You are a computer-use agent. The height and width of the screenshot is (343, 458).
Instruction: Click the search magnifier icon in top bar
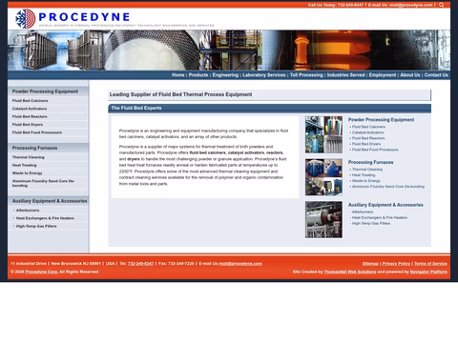(441, 5)
